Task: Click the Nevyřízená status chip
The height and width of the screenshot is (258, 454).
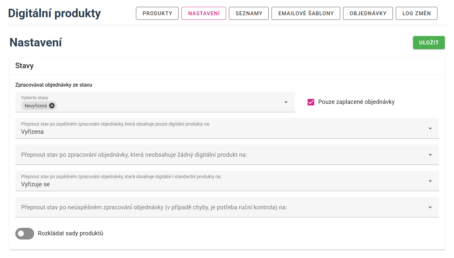Action: 35,105
